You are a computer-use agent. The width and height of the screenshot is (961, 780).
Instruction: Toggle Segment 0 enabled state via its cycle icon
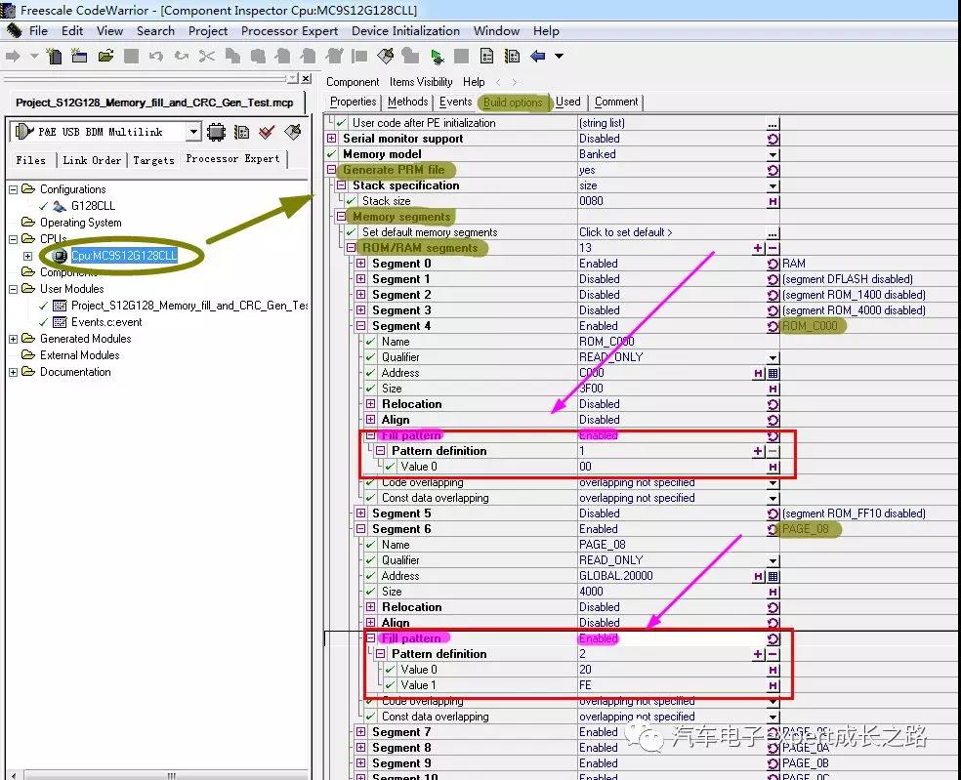click(773, 264)
